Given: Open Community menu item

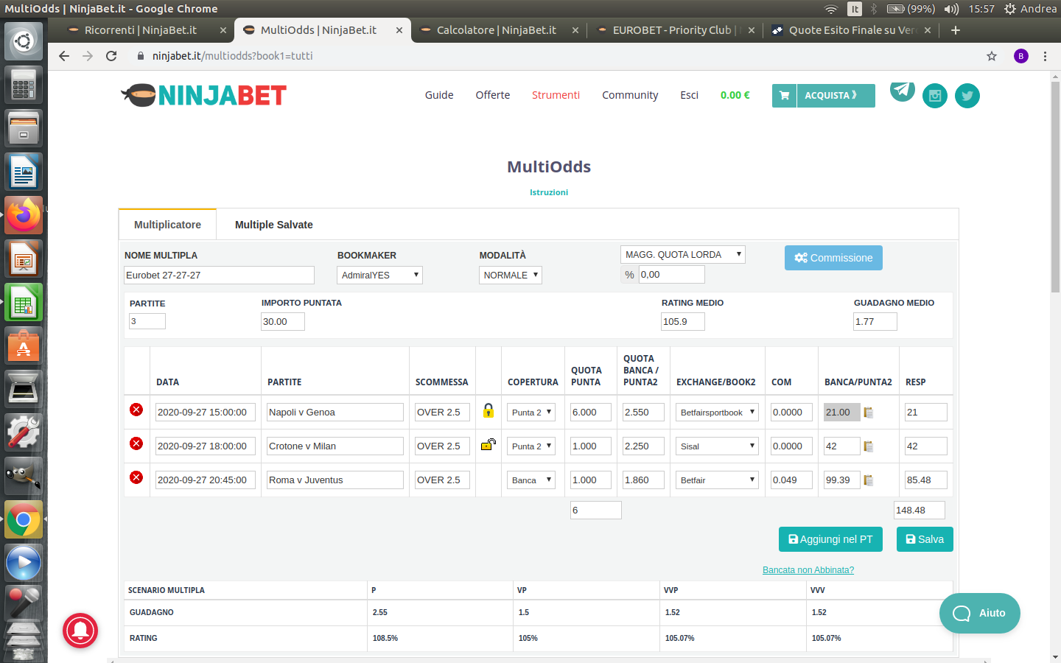Looking at the screenshot, I should (630, 95).
